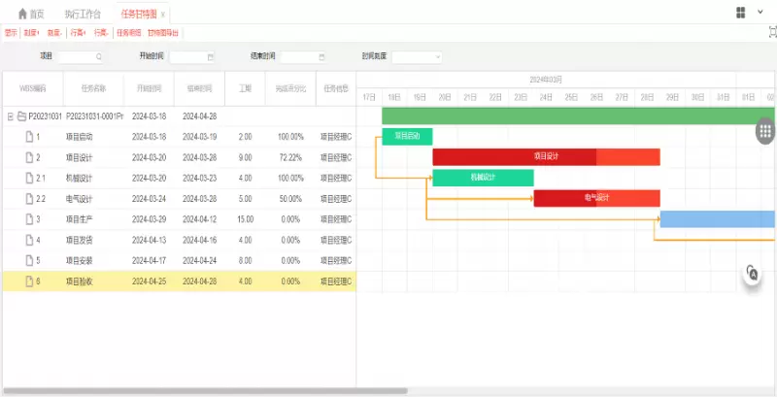Open the calendar icon for 开始时间
The image size is (777, 397).
click(210, 57)
